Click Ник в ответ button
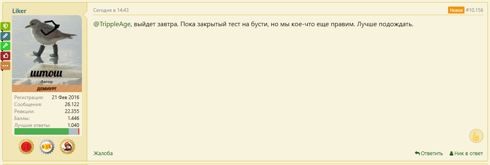The width and height of the screenshot is (490, 165). tap(466, 153)
